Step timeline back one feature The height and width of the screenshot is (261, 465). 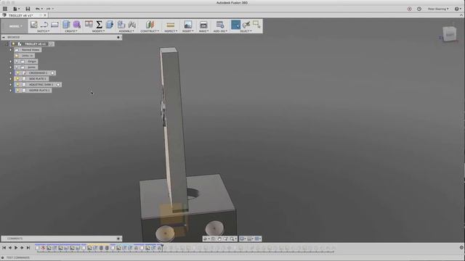(x=10, y=248)
